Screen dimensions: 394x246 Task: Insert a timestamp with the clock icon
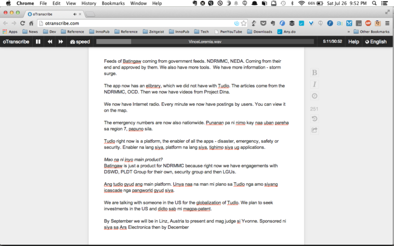coord(314,96)
